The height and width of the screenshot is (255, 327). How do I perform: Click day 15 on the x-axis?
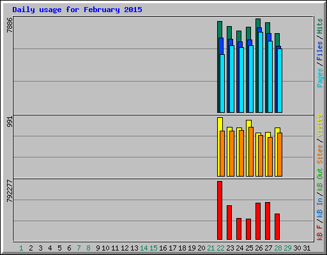(153, 248)
